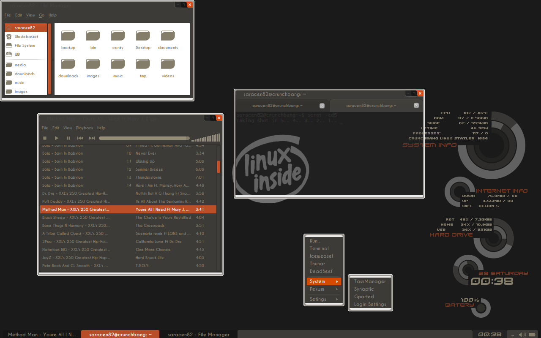Screen dimensions: 541x338
Task: Click the playlist vertical scrollbar handle
Action: pos(219,166)
